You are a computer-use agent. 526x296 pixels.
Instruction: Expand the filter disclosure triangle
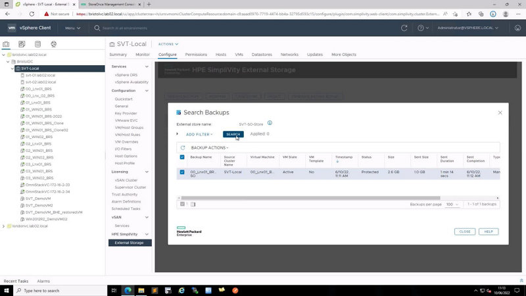coord(178,134)
